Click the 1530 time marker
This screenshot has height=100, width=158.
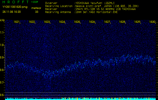coord(152,22)
